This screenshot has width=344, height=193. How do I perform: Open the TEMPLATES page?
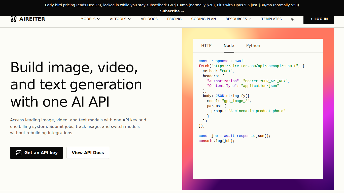[x=271, y=19]
